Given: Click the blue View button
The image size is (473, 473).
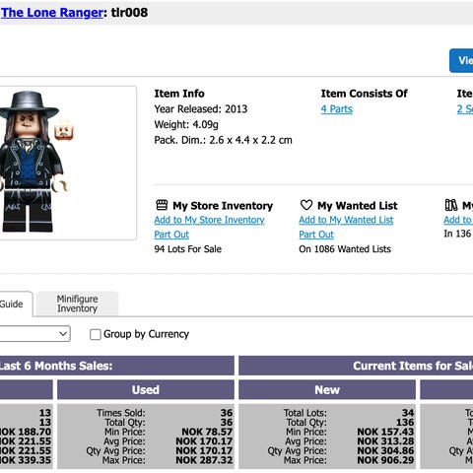Looking at the screenshot, I should pos(461,60).
